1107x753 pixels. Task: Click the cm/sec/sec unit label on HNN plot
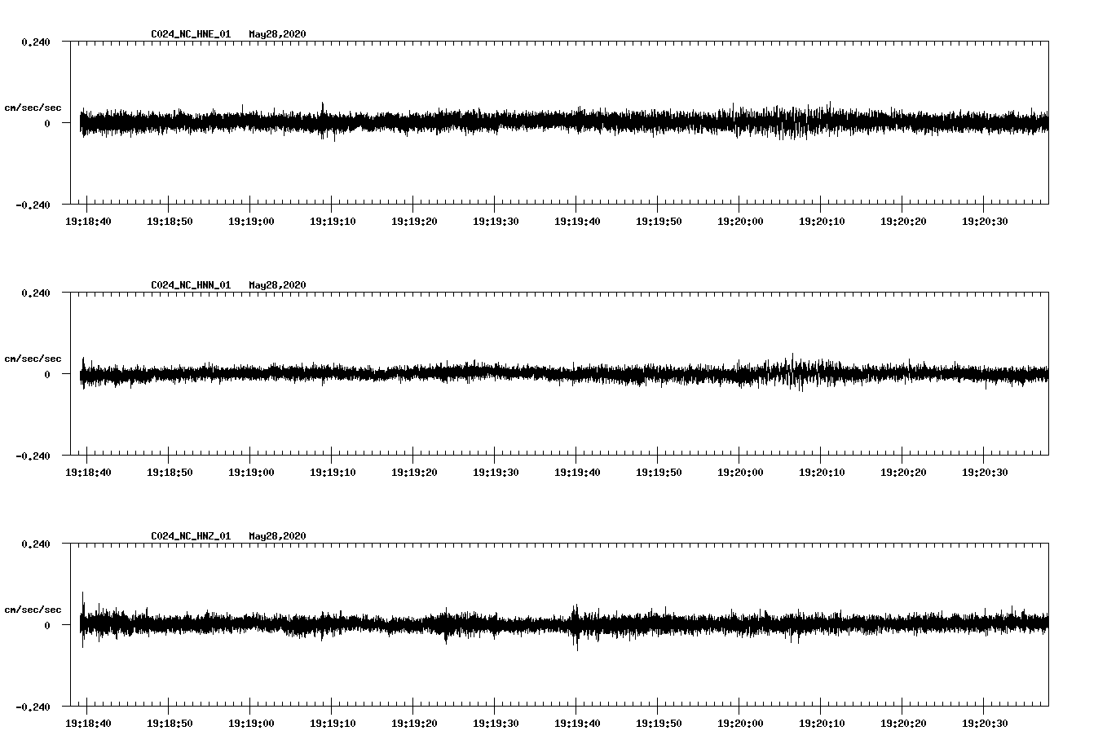pyautogui.click(x=33, y=359)
